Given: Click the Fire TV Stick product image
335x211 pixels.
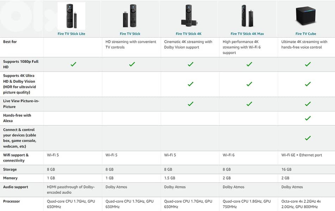Looking at the screenshot, I should (130, 16).
